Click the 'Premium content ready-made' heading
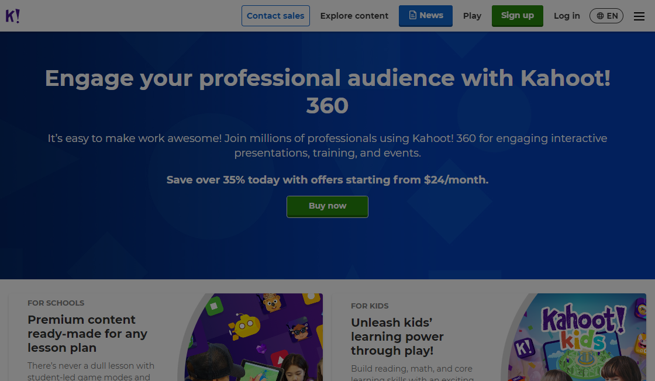The width and height of the screenshot is (655, 381). click(x=88, y=334)
